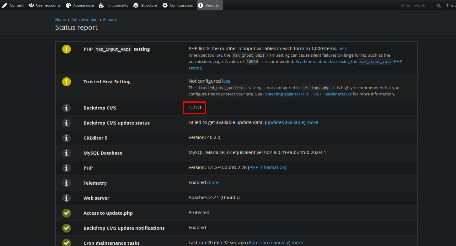
Task: Click the Not configured status text
Action: [205, 81]
